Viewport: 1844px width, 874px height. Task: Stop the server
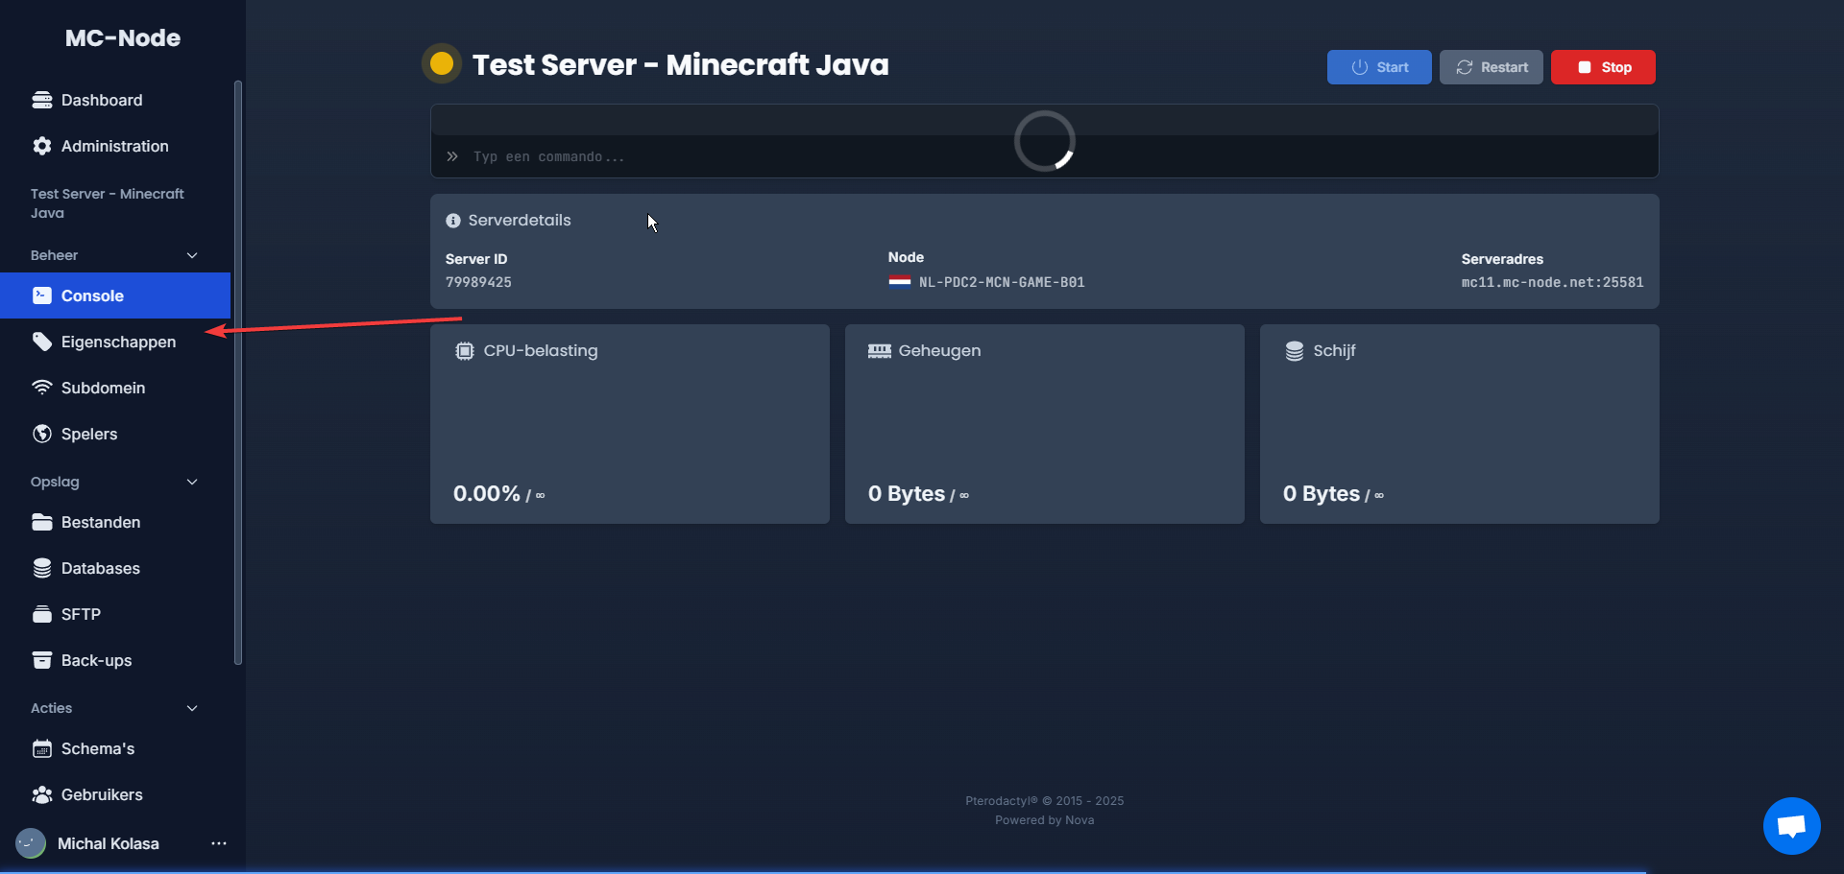[1603, 67]
